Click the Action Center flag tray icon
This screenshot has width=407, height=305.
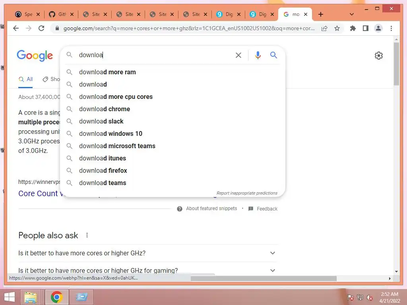[x=350, y=297]
